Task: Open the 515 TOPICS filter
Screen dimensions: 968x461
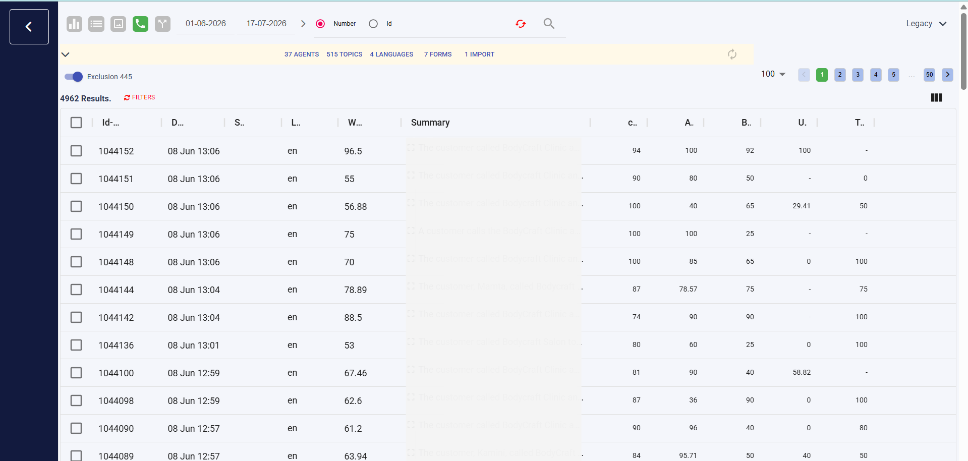Action: coord(345,54)
